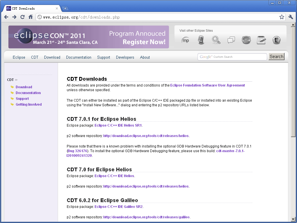The image size is (297, 223).
Task: Switch to the CDT Downloads browser tab
Action: coord(32,8)
